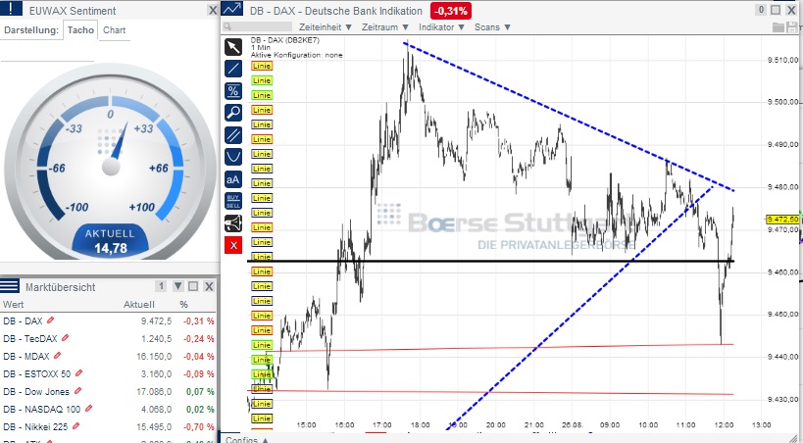The width and height of the screenshot is (803, 443).
Task: Click the 17.086,0 Dow Jones value
Action: tap(154, 391)
